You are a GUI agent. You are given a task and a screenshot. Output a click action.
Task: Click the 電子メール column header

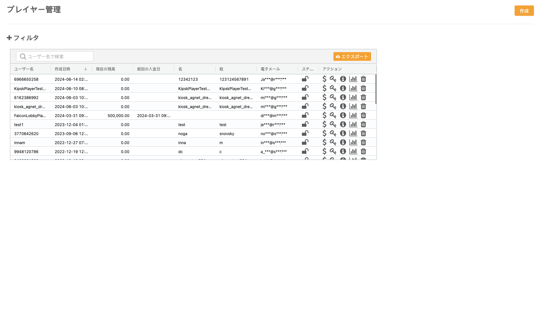(x=270, y=69)
